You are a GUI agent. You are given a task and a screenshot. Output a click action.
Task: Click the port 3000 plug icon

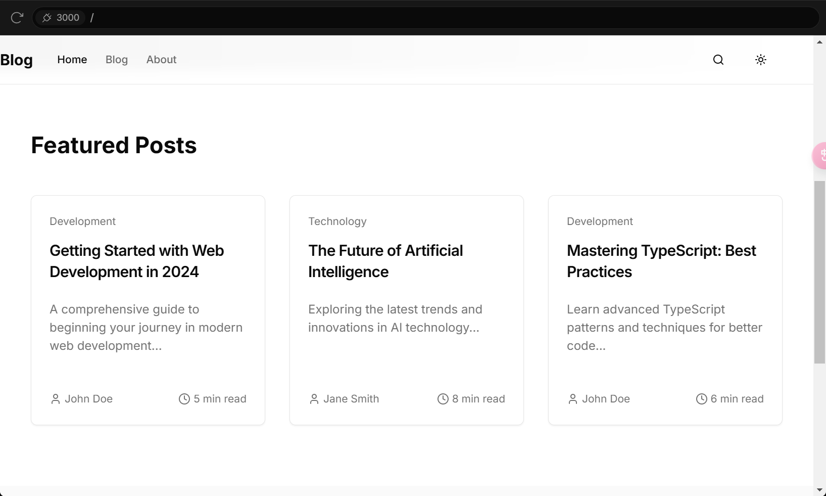pyautogui.click(x=47, y=18)
